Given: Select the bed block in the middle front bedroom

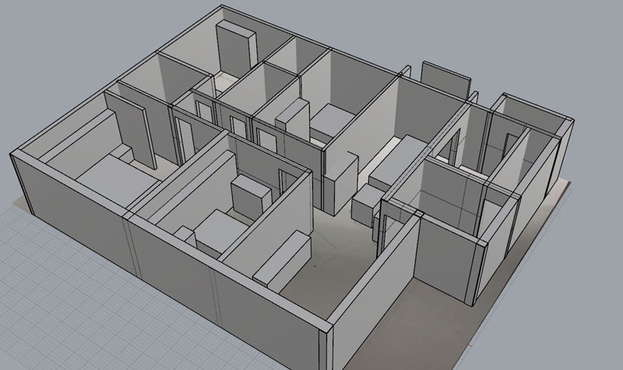Looking at the screenshot, I should (x=221, y=232).
